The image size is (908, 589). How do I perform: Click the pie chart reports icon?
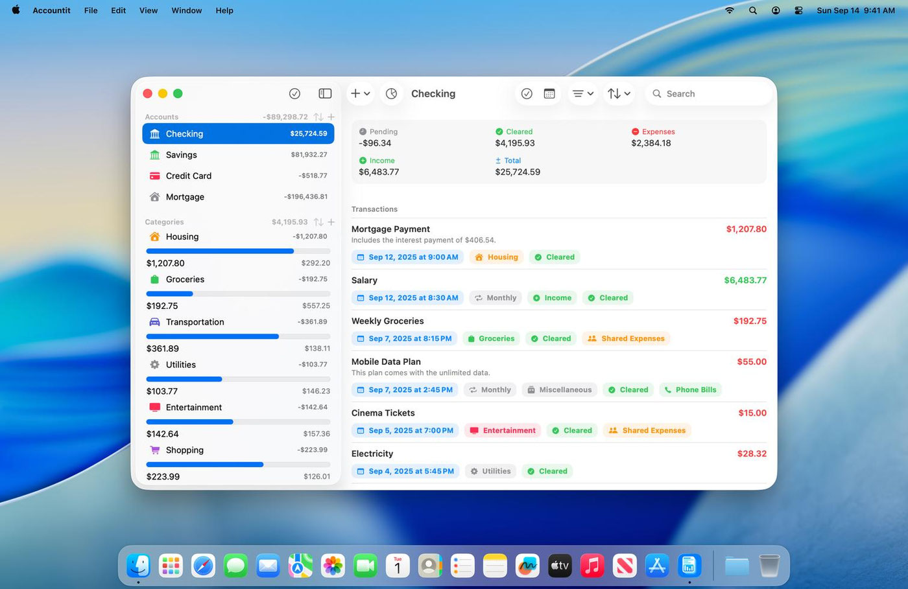[391, 94]
